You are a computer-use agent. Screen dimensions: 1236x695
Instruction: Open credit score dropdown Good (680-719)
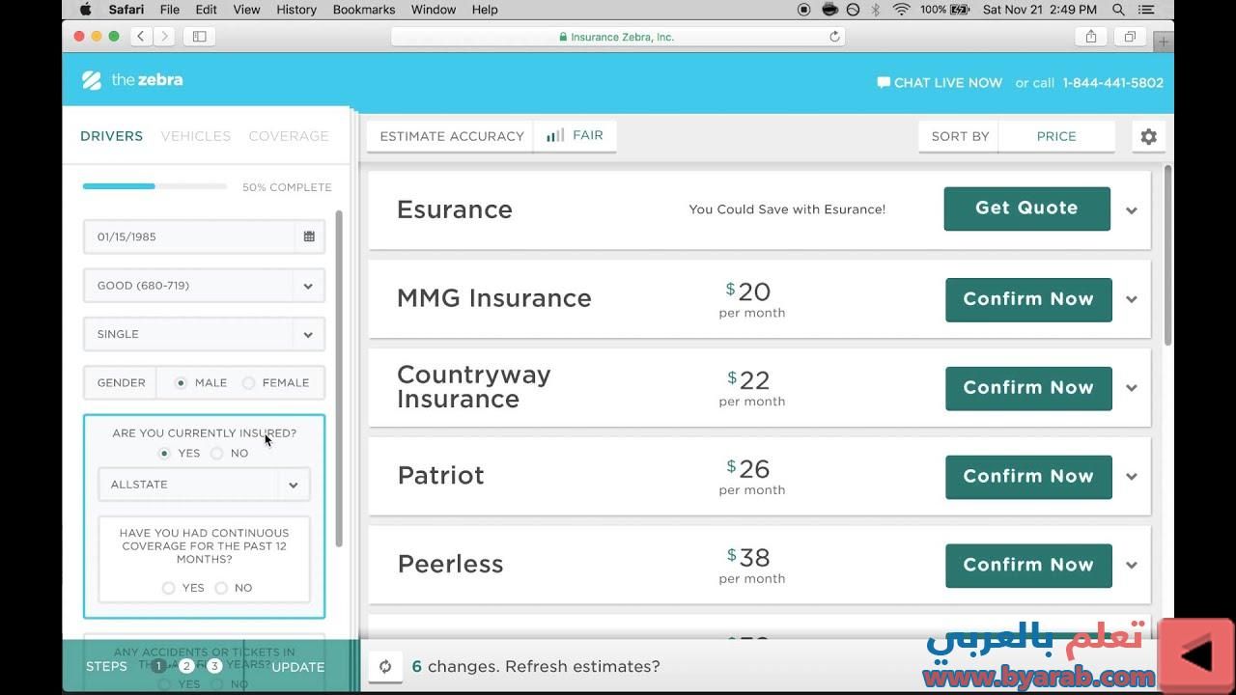pyautogui.click(x=204, y=286)
